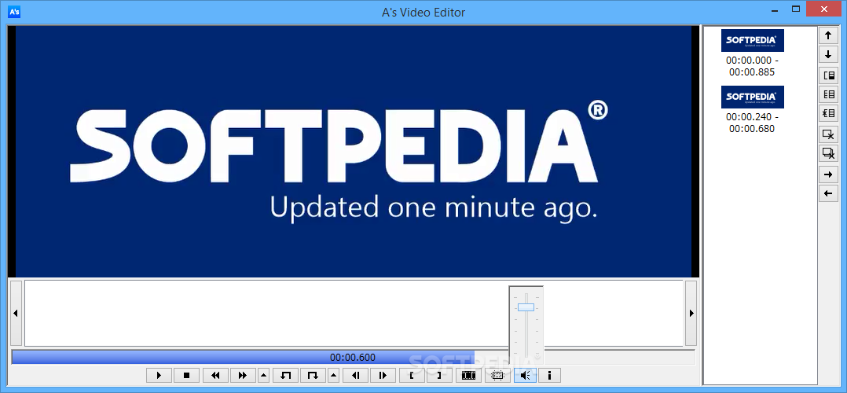Click the left-arrow button in side toolbar

point(828,193)
